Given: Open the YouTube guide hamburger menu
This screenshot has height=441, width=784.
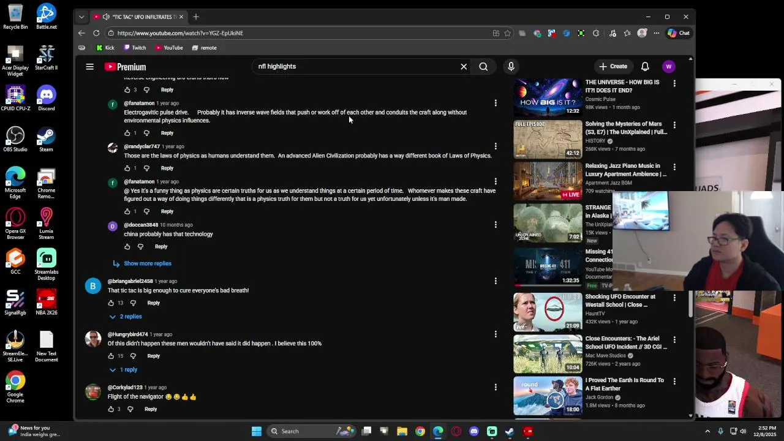Looking at the screenshot, I should pos(90,67).
